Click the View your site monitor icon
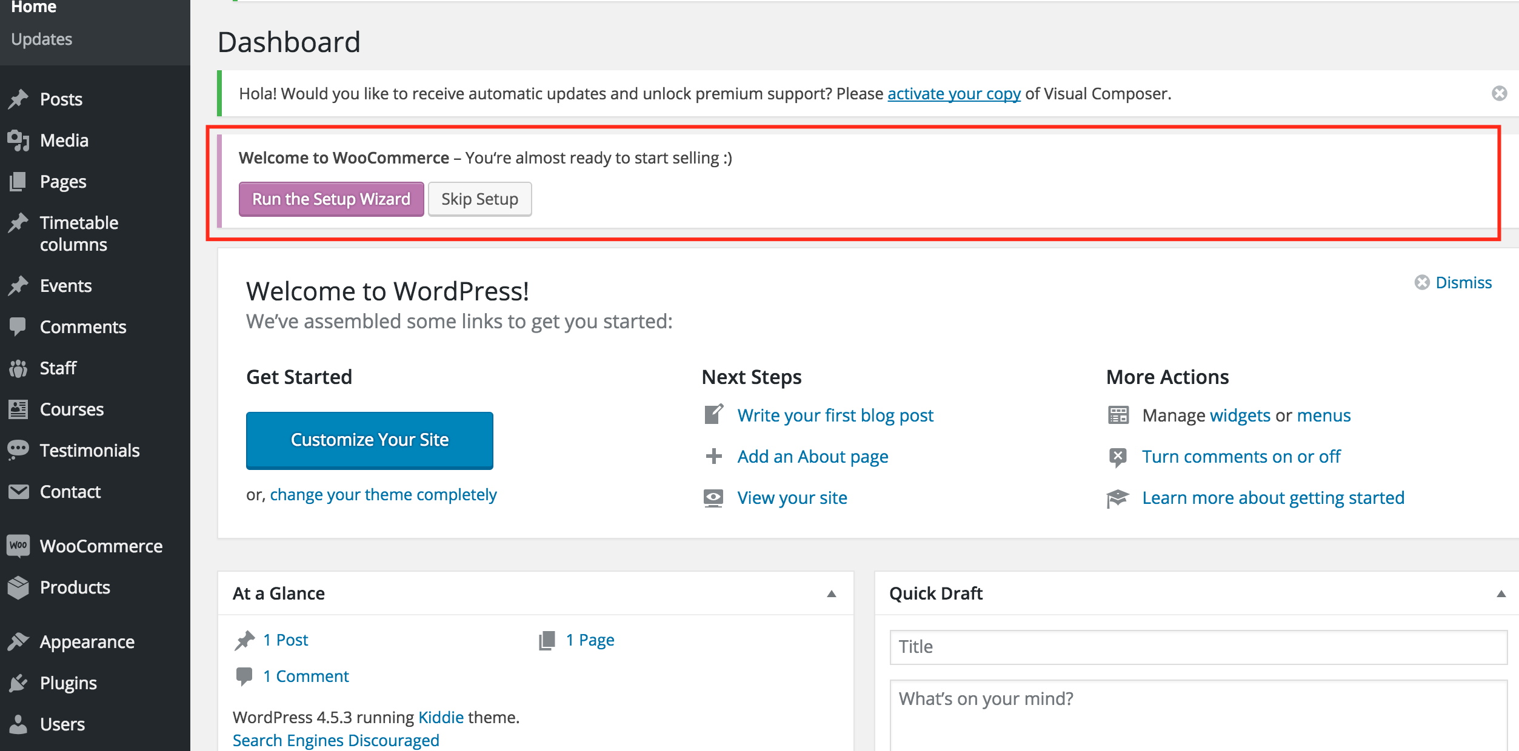Screen dimensions: 1519x751 pos(714,498)
